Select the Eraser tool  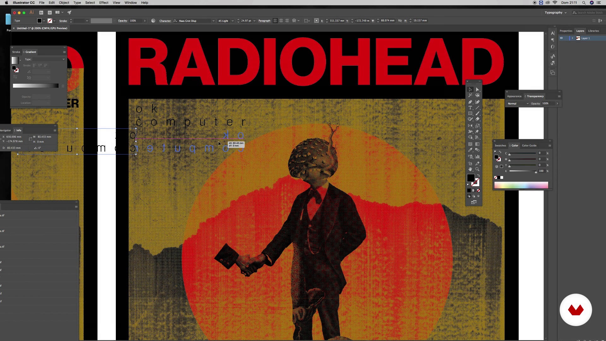coord(478,119)
